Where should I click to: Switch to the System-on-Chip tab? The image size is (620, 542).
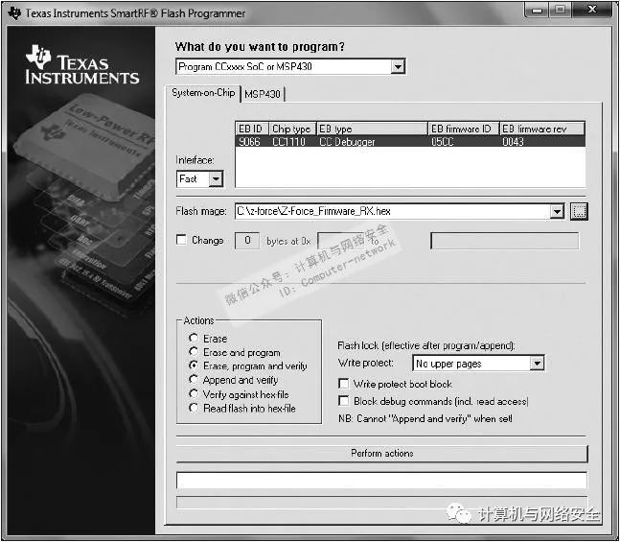pyautogui.click(x=203, y=93)
